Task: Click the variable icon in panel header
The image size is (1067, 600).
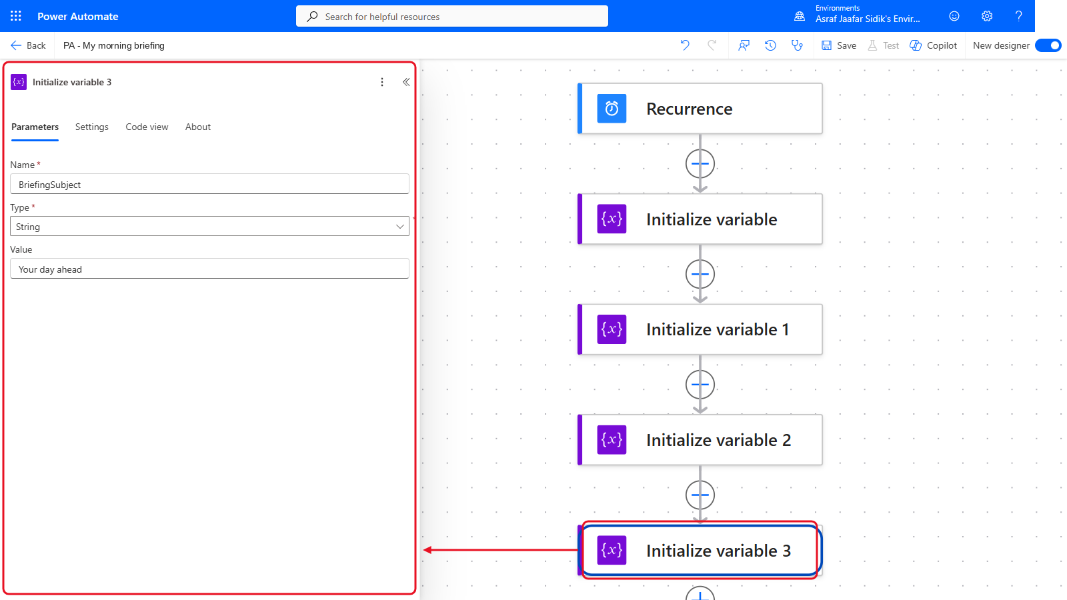Action: pos(19,82)
